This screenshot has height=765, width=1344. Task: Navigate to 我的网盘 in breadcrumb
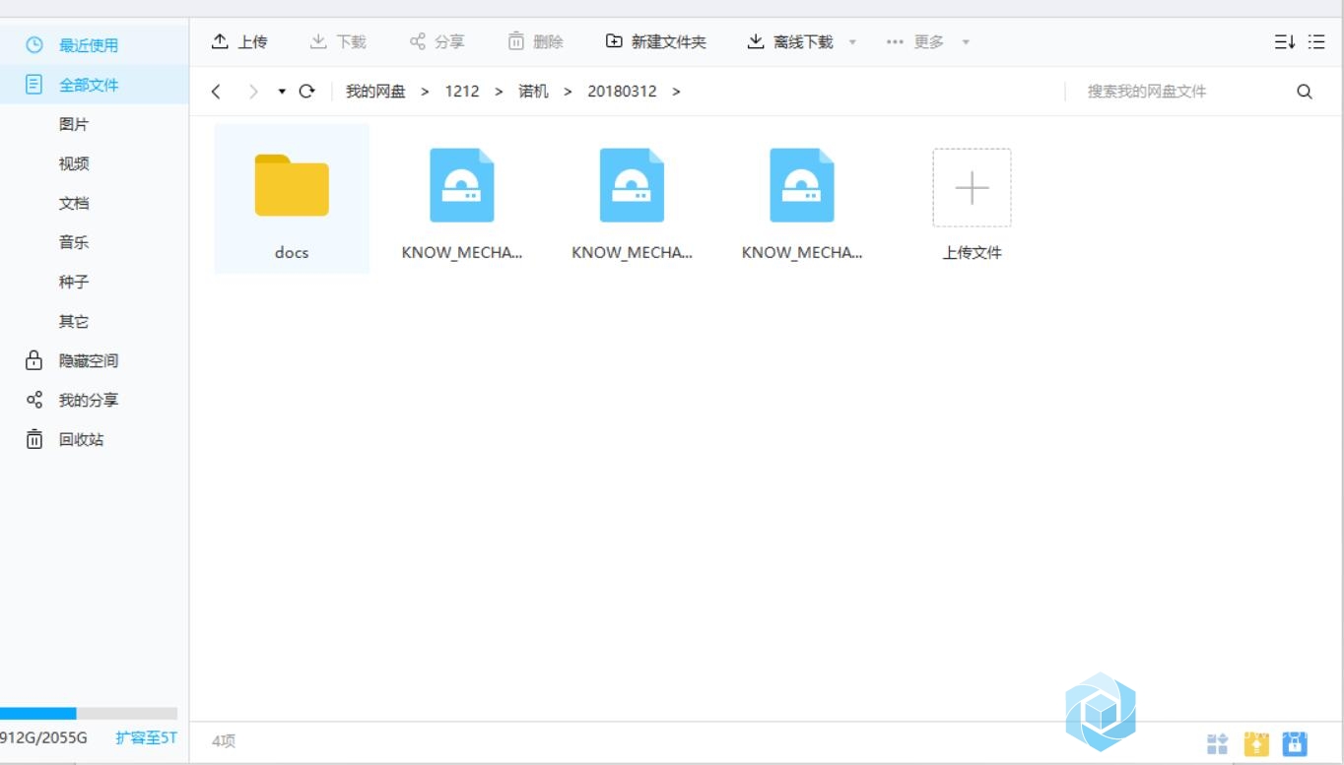[375, 92]
